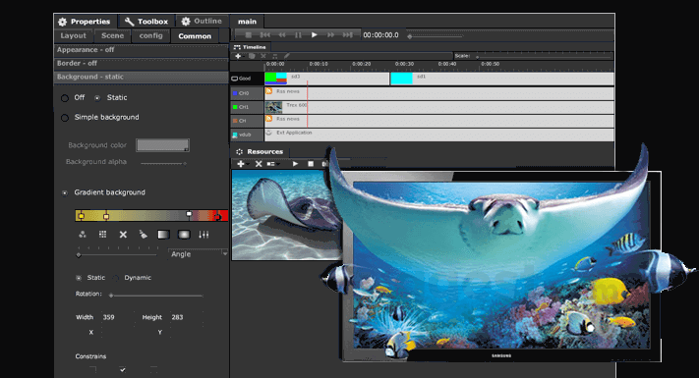Click the play button in the playback bar

point(315,34)
